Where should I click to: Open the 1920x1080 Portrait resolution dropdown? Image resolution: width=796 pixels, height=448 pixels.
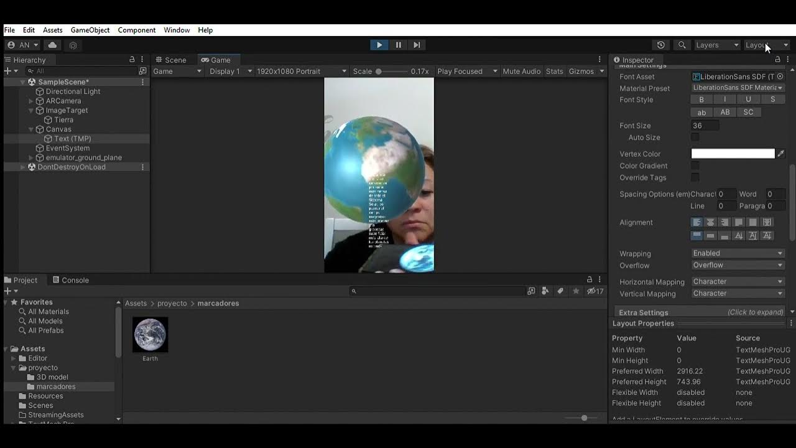pyautogui.click(x=302, y=71)
